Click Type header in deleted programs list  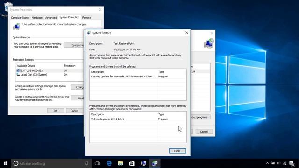tap(161, 72)
